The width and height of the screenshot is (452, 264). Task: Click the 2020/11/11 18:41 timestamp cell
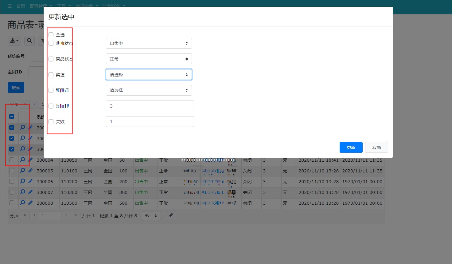point(318,160)
